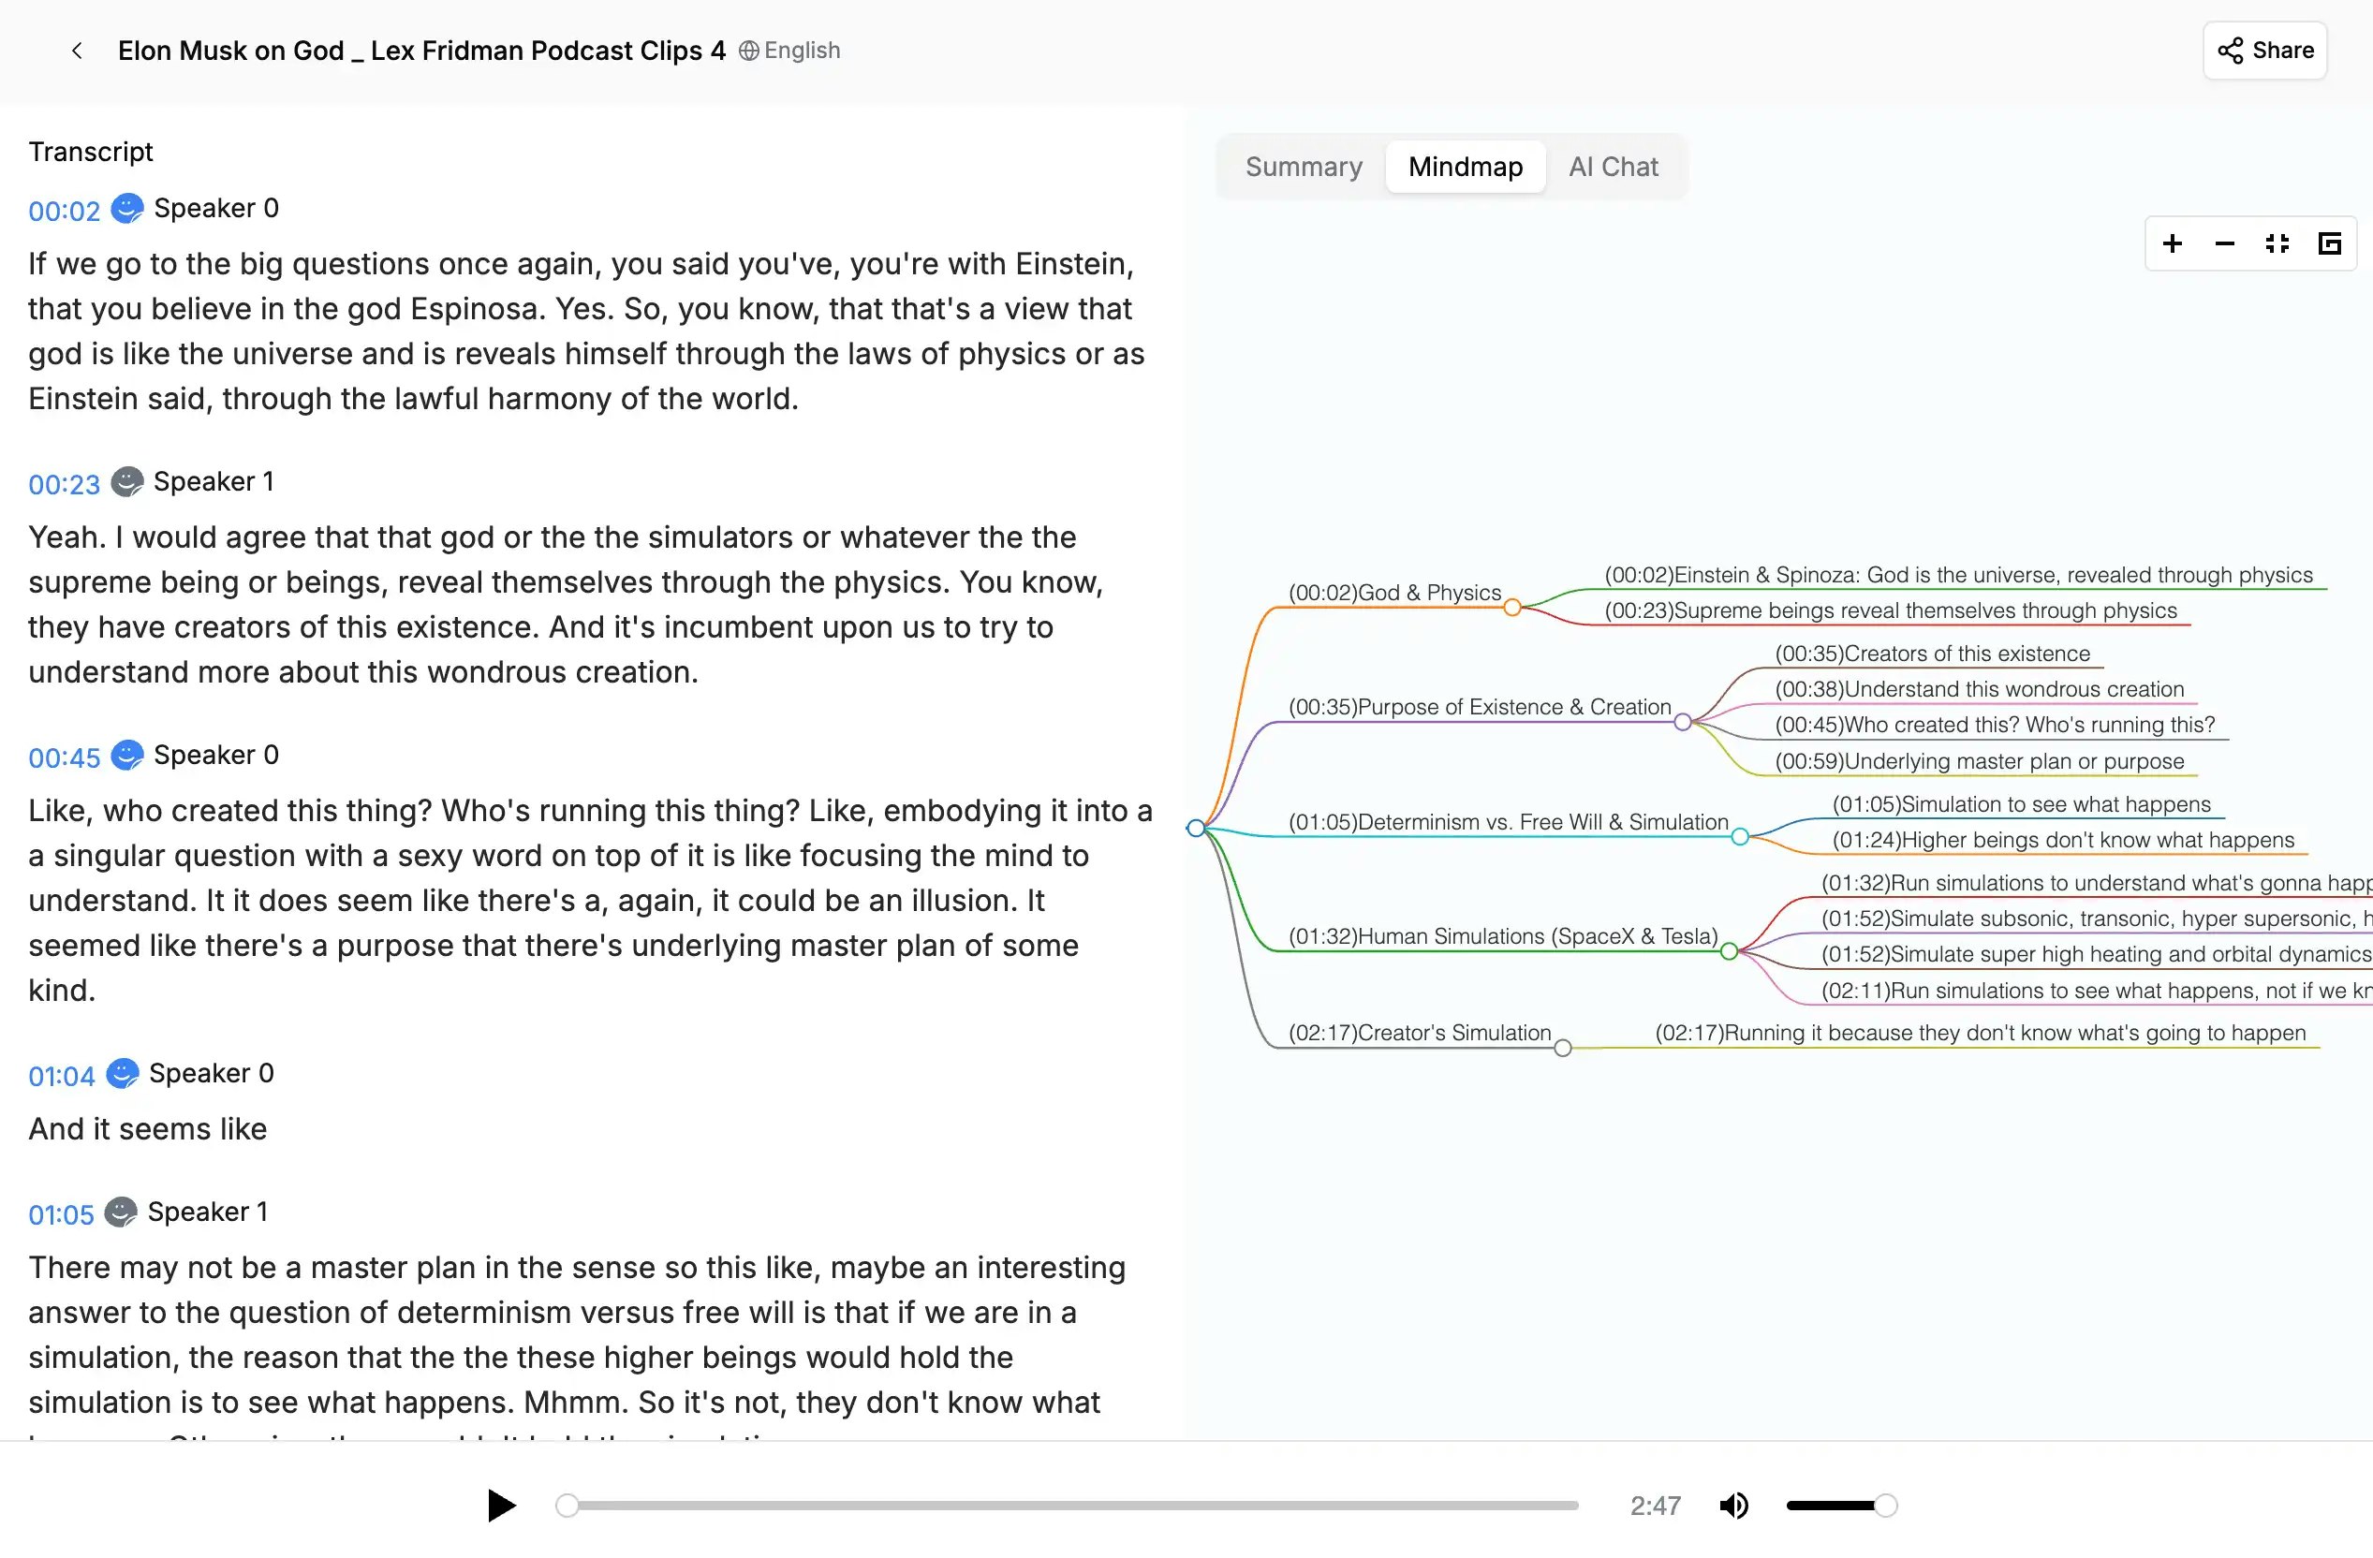This screenshot has width=2373, height=1558.
Task: Click the Share button
Action: click(x=2264, y=51)
